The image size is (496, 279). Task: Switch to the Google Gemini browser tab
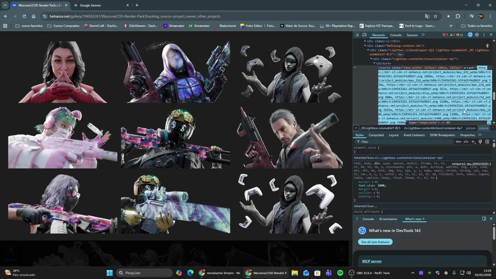click(x=102, y=5)
